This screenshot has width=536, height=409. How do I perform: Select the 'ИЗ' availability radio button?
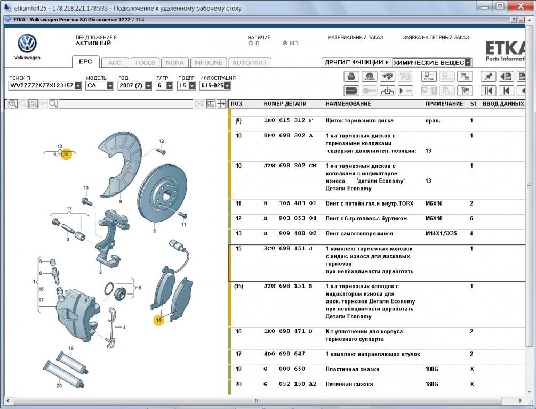(285, 43)
